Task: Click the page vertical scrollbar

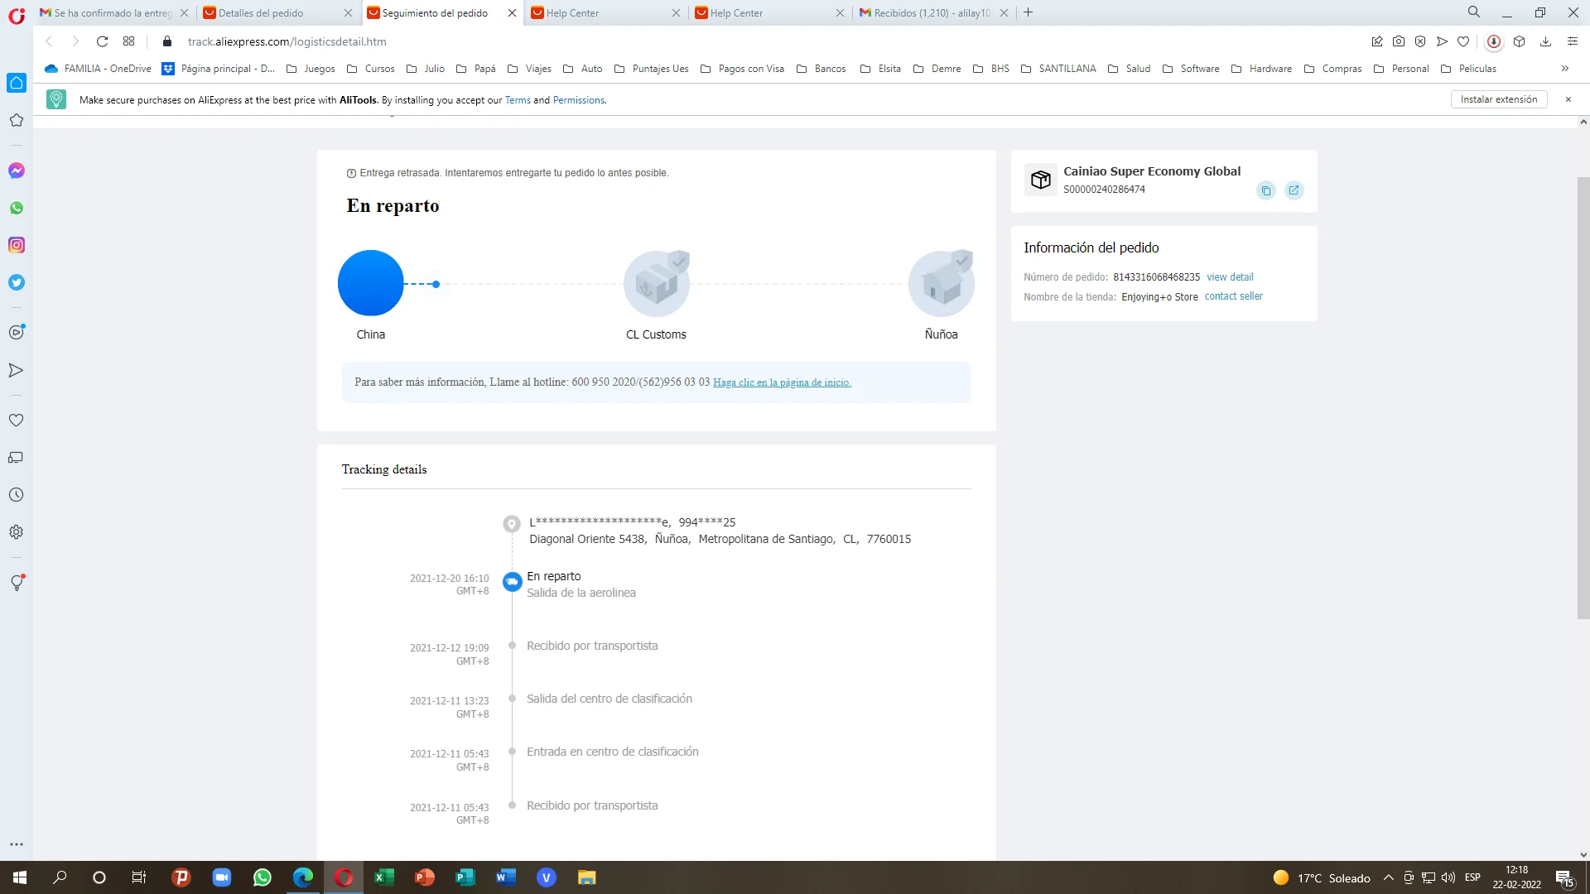Action: point(1583,397)
